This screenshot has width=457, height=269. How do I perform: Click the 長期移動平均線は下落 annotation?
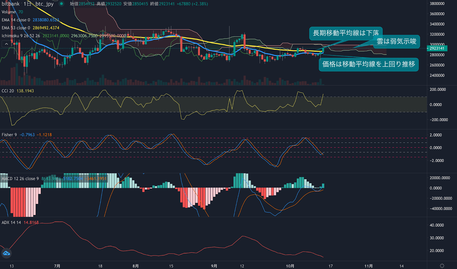click(x=346, y=33)
